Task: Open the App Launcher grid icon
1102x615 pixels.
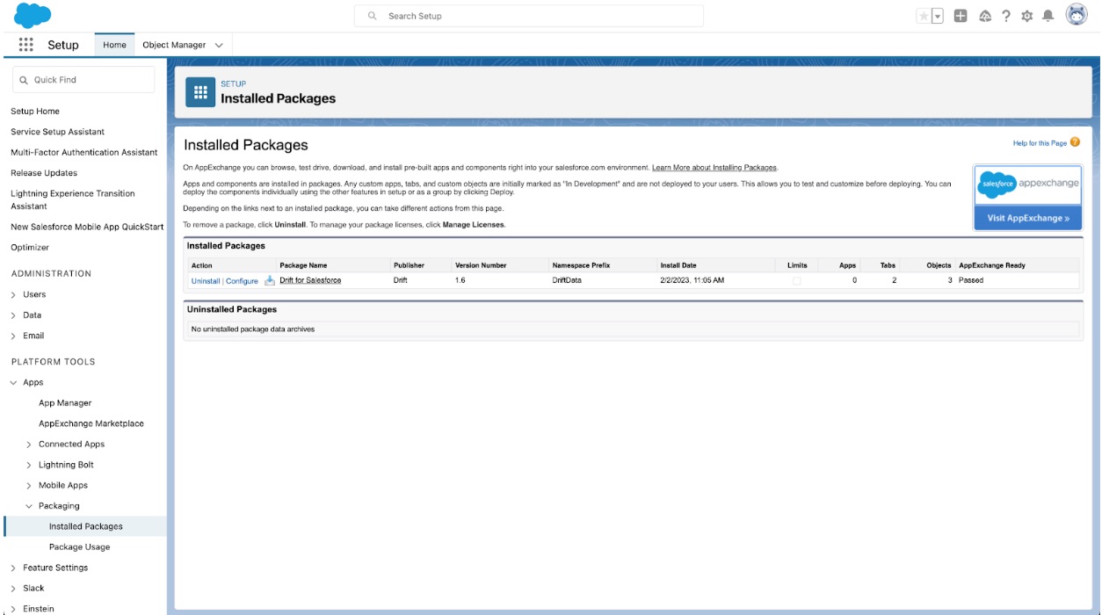Action: click(26, 45)
